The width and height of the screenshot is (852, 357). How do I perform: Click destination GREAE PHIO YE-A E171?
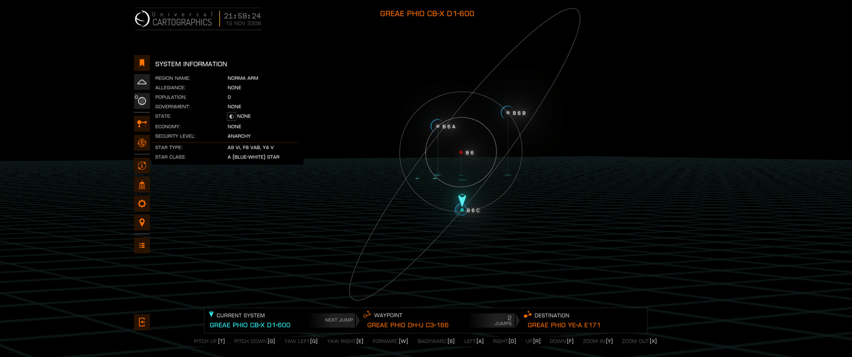tap(564, 325)
